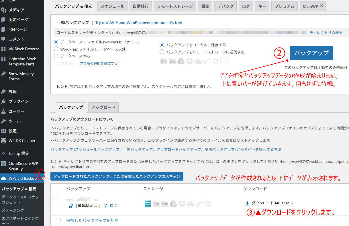The width and height of the screenshot is (349, 226).
Task: Choose バックアップをリモートストレージに送信する radio button
Action: point(162,52)
